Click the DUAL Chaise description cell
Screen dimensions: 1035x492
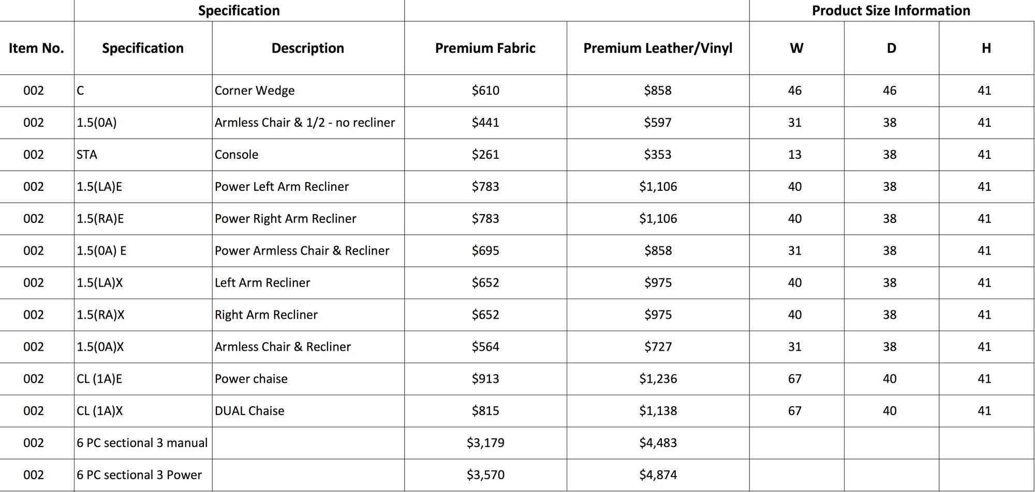coord(308,411)
